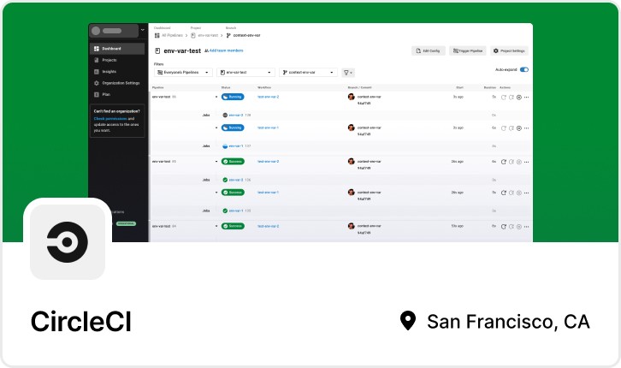
Task: Open the funnel filter dropdown
Action: [x=348, y=73]
